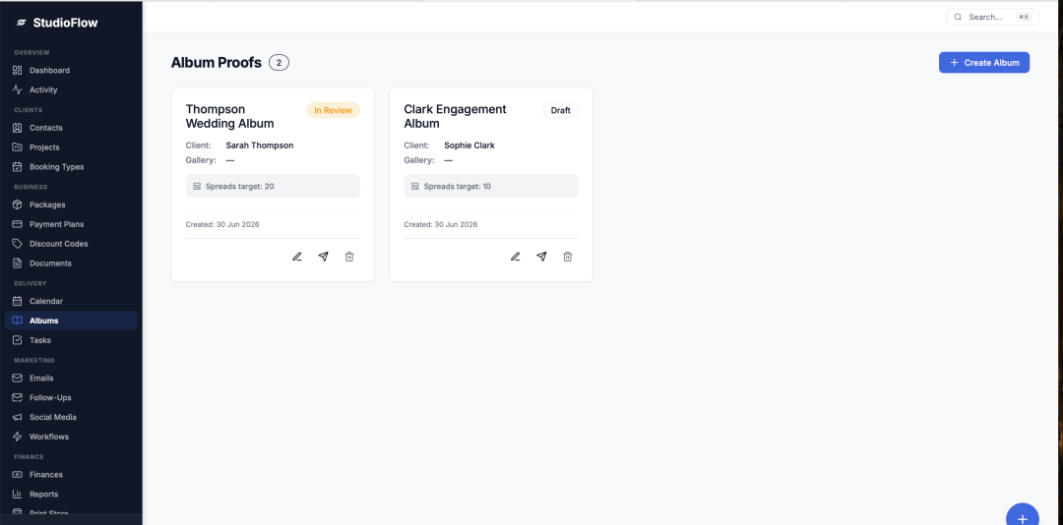Click the In Review status badge

coord(333,111)
